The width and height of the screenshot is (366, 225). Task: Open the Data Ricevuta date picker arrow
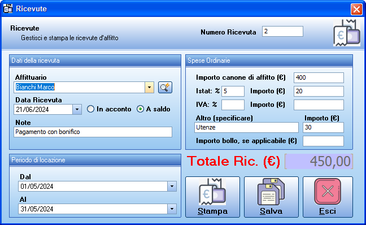[77, 109]
